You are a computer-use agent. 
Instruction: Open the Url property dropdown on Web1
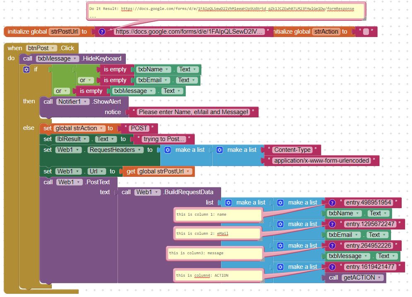click(97, 171)
